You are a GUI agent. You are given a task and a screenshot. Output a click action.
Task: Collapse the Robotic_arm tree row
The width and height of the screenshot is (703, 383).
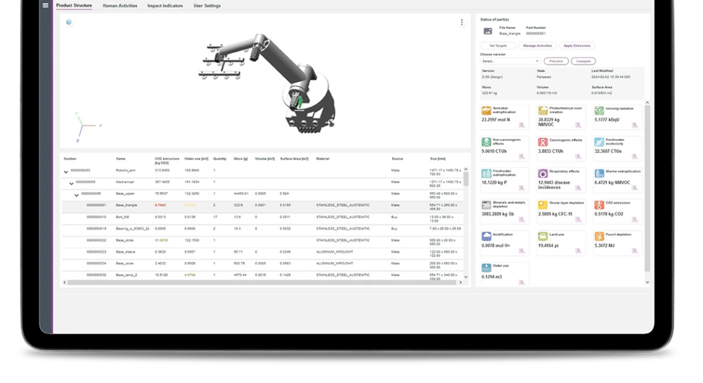[66, 172]
